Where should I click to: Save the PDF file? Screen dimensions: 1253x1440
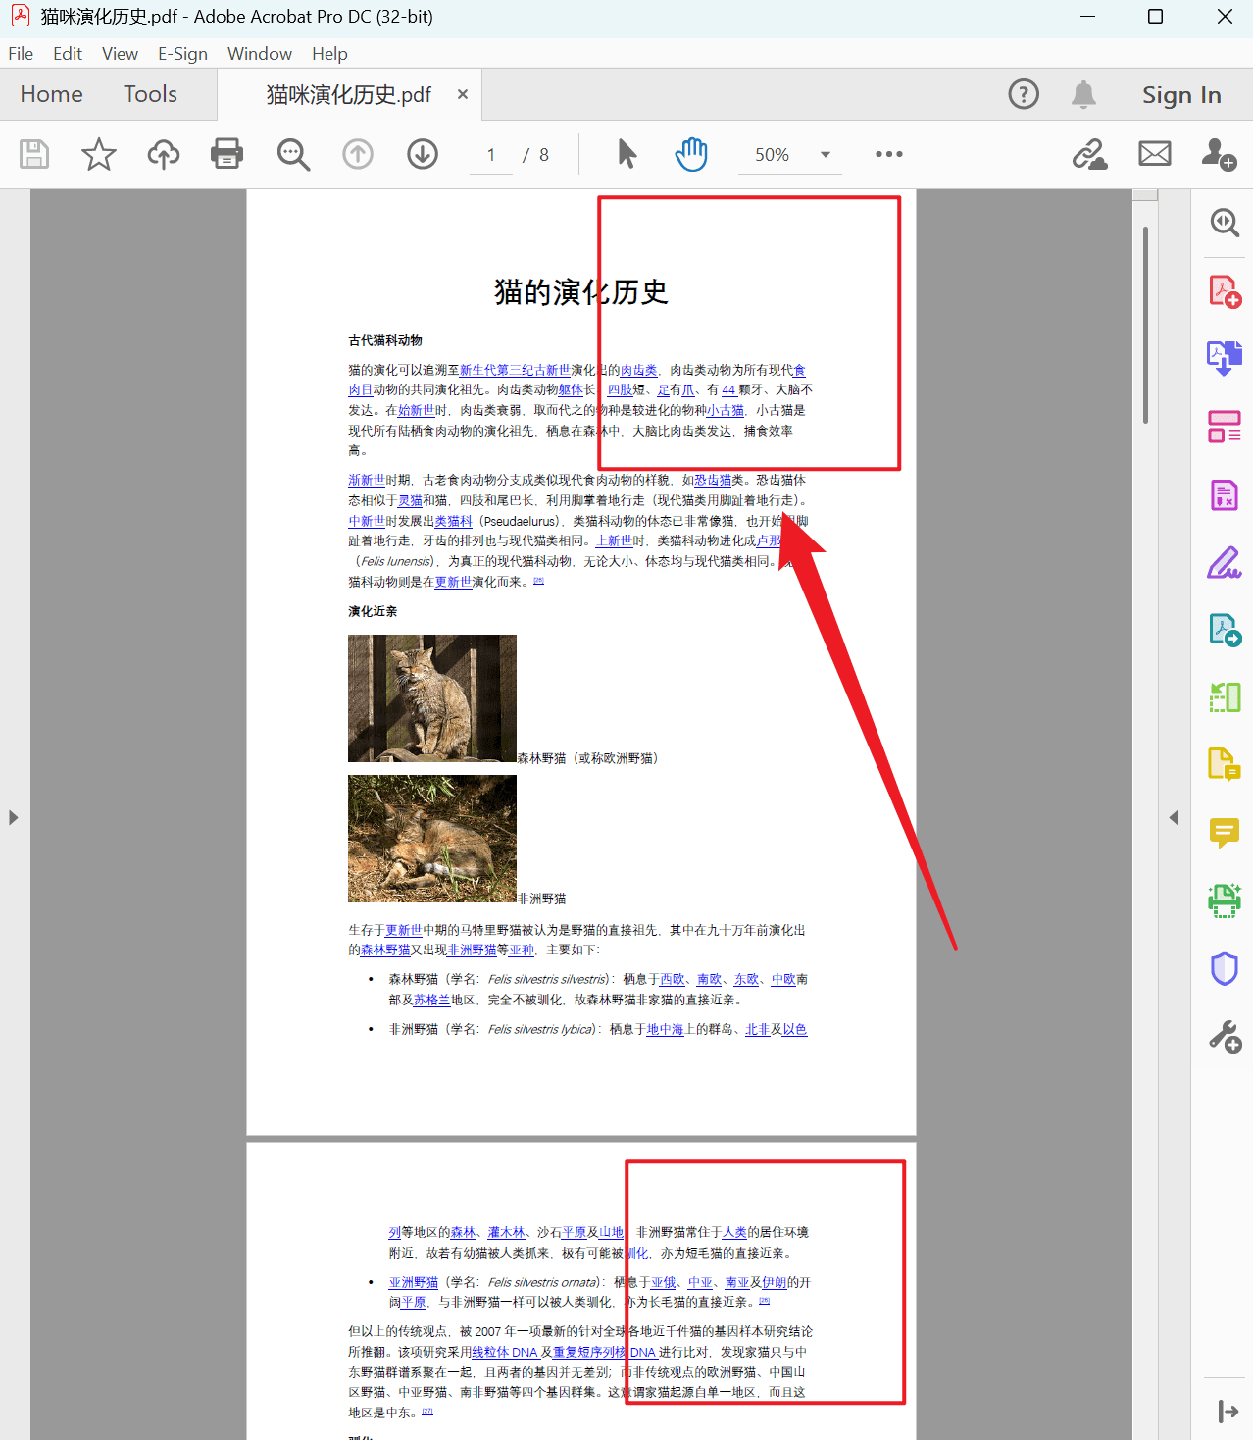pyautogui.click(x=33, y=154)
